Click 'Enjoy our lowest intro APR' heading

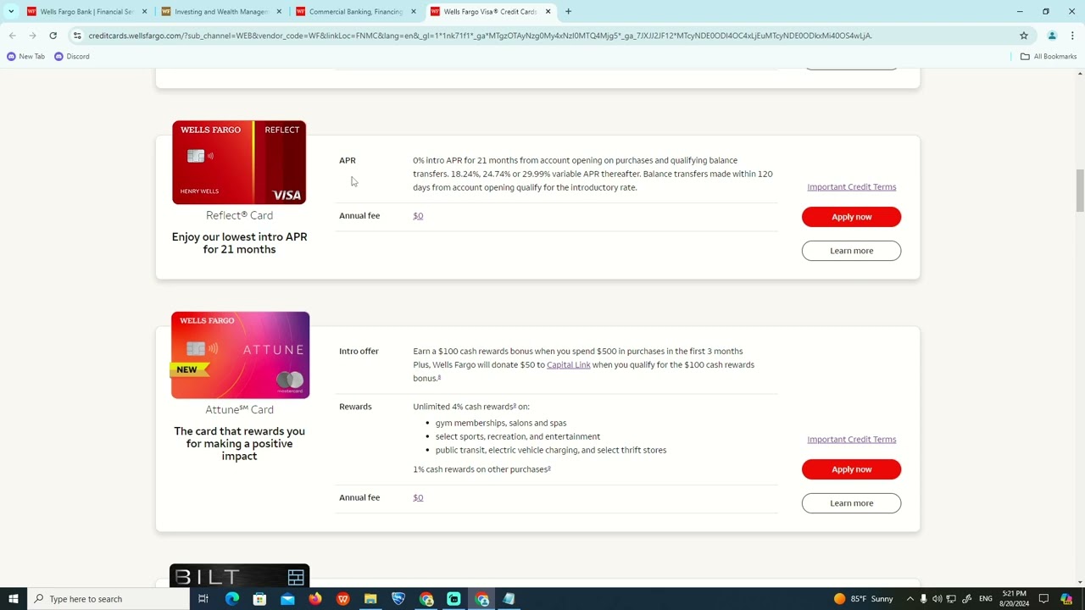(239, 243)
